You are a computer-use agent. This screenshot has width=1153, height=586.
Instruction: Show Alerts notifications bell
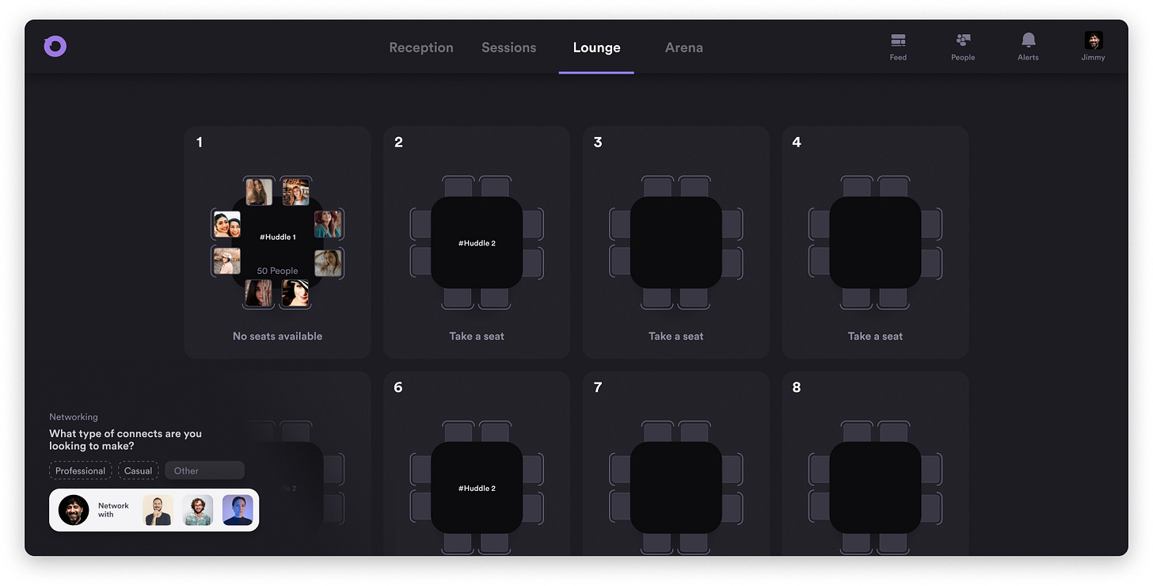coord(1028,47)
